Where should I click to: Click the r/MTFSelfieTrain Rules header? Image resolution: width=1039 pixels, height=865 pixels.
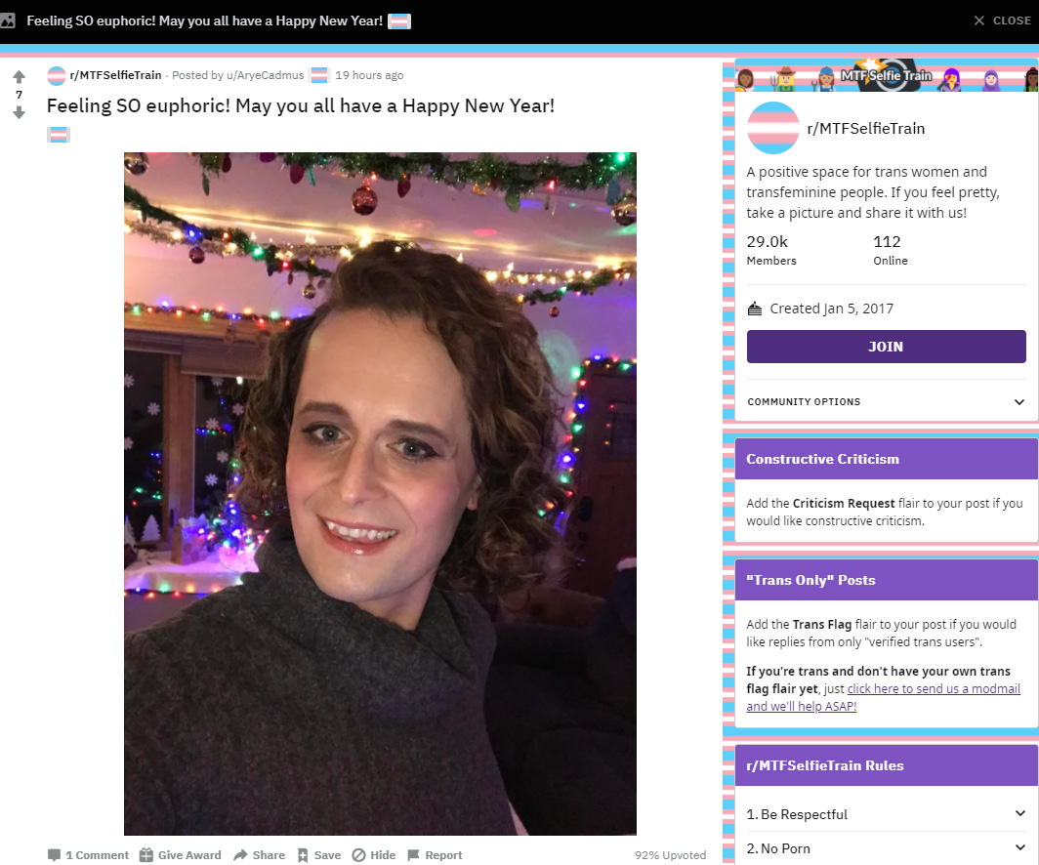pos(886,765)
